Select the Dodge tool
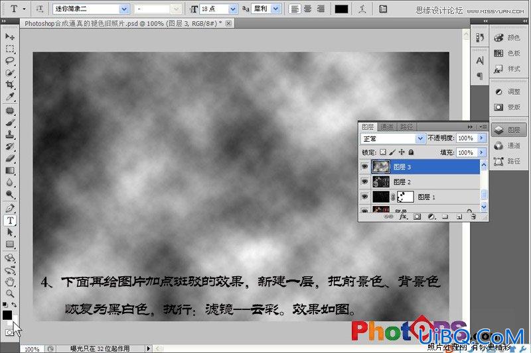Viewport: 531px width, 353px height. [x=10, y=194]
